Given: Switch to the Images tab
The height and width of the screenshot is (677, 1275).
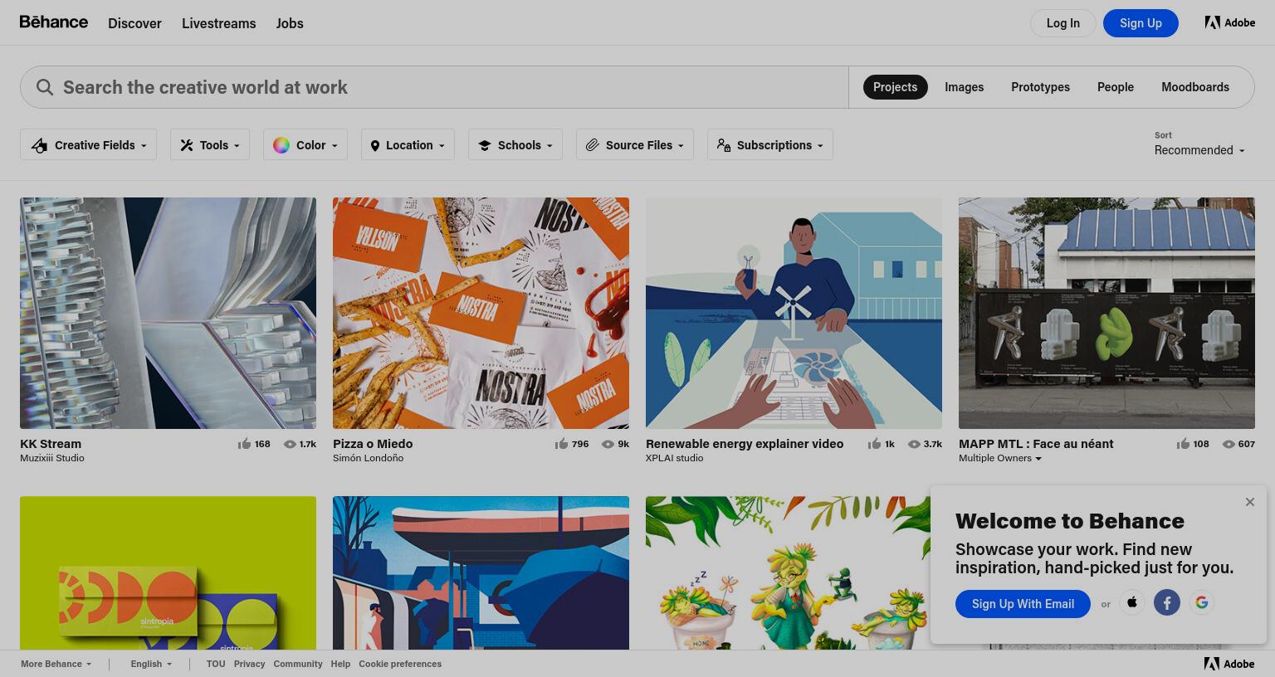Looking at the screenshot, I should point(964,87).
